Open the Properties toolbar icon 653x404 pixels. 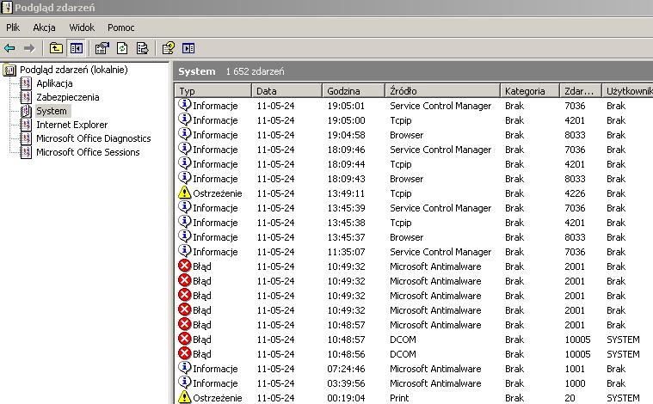tap(102, 48)
